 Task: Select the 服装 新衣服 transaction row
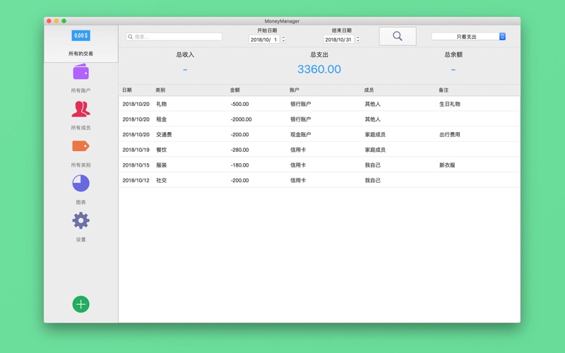(x=318, y=165)
